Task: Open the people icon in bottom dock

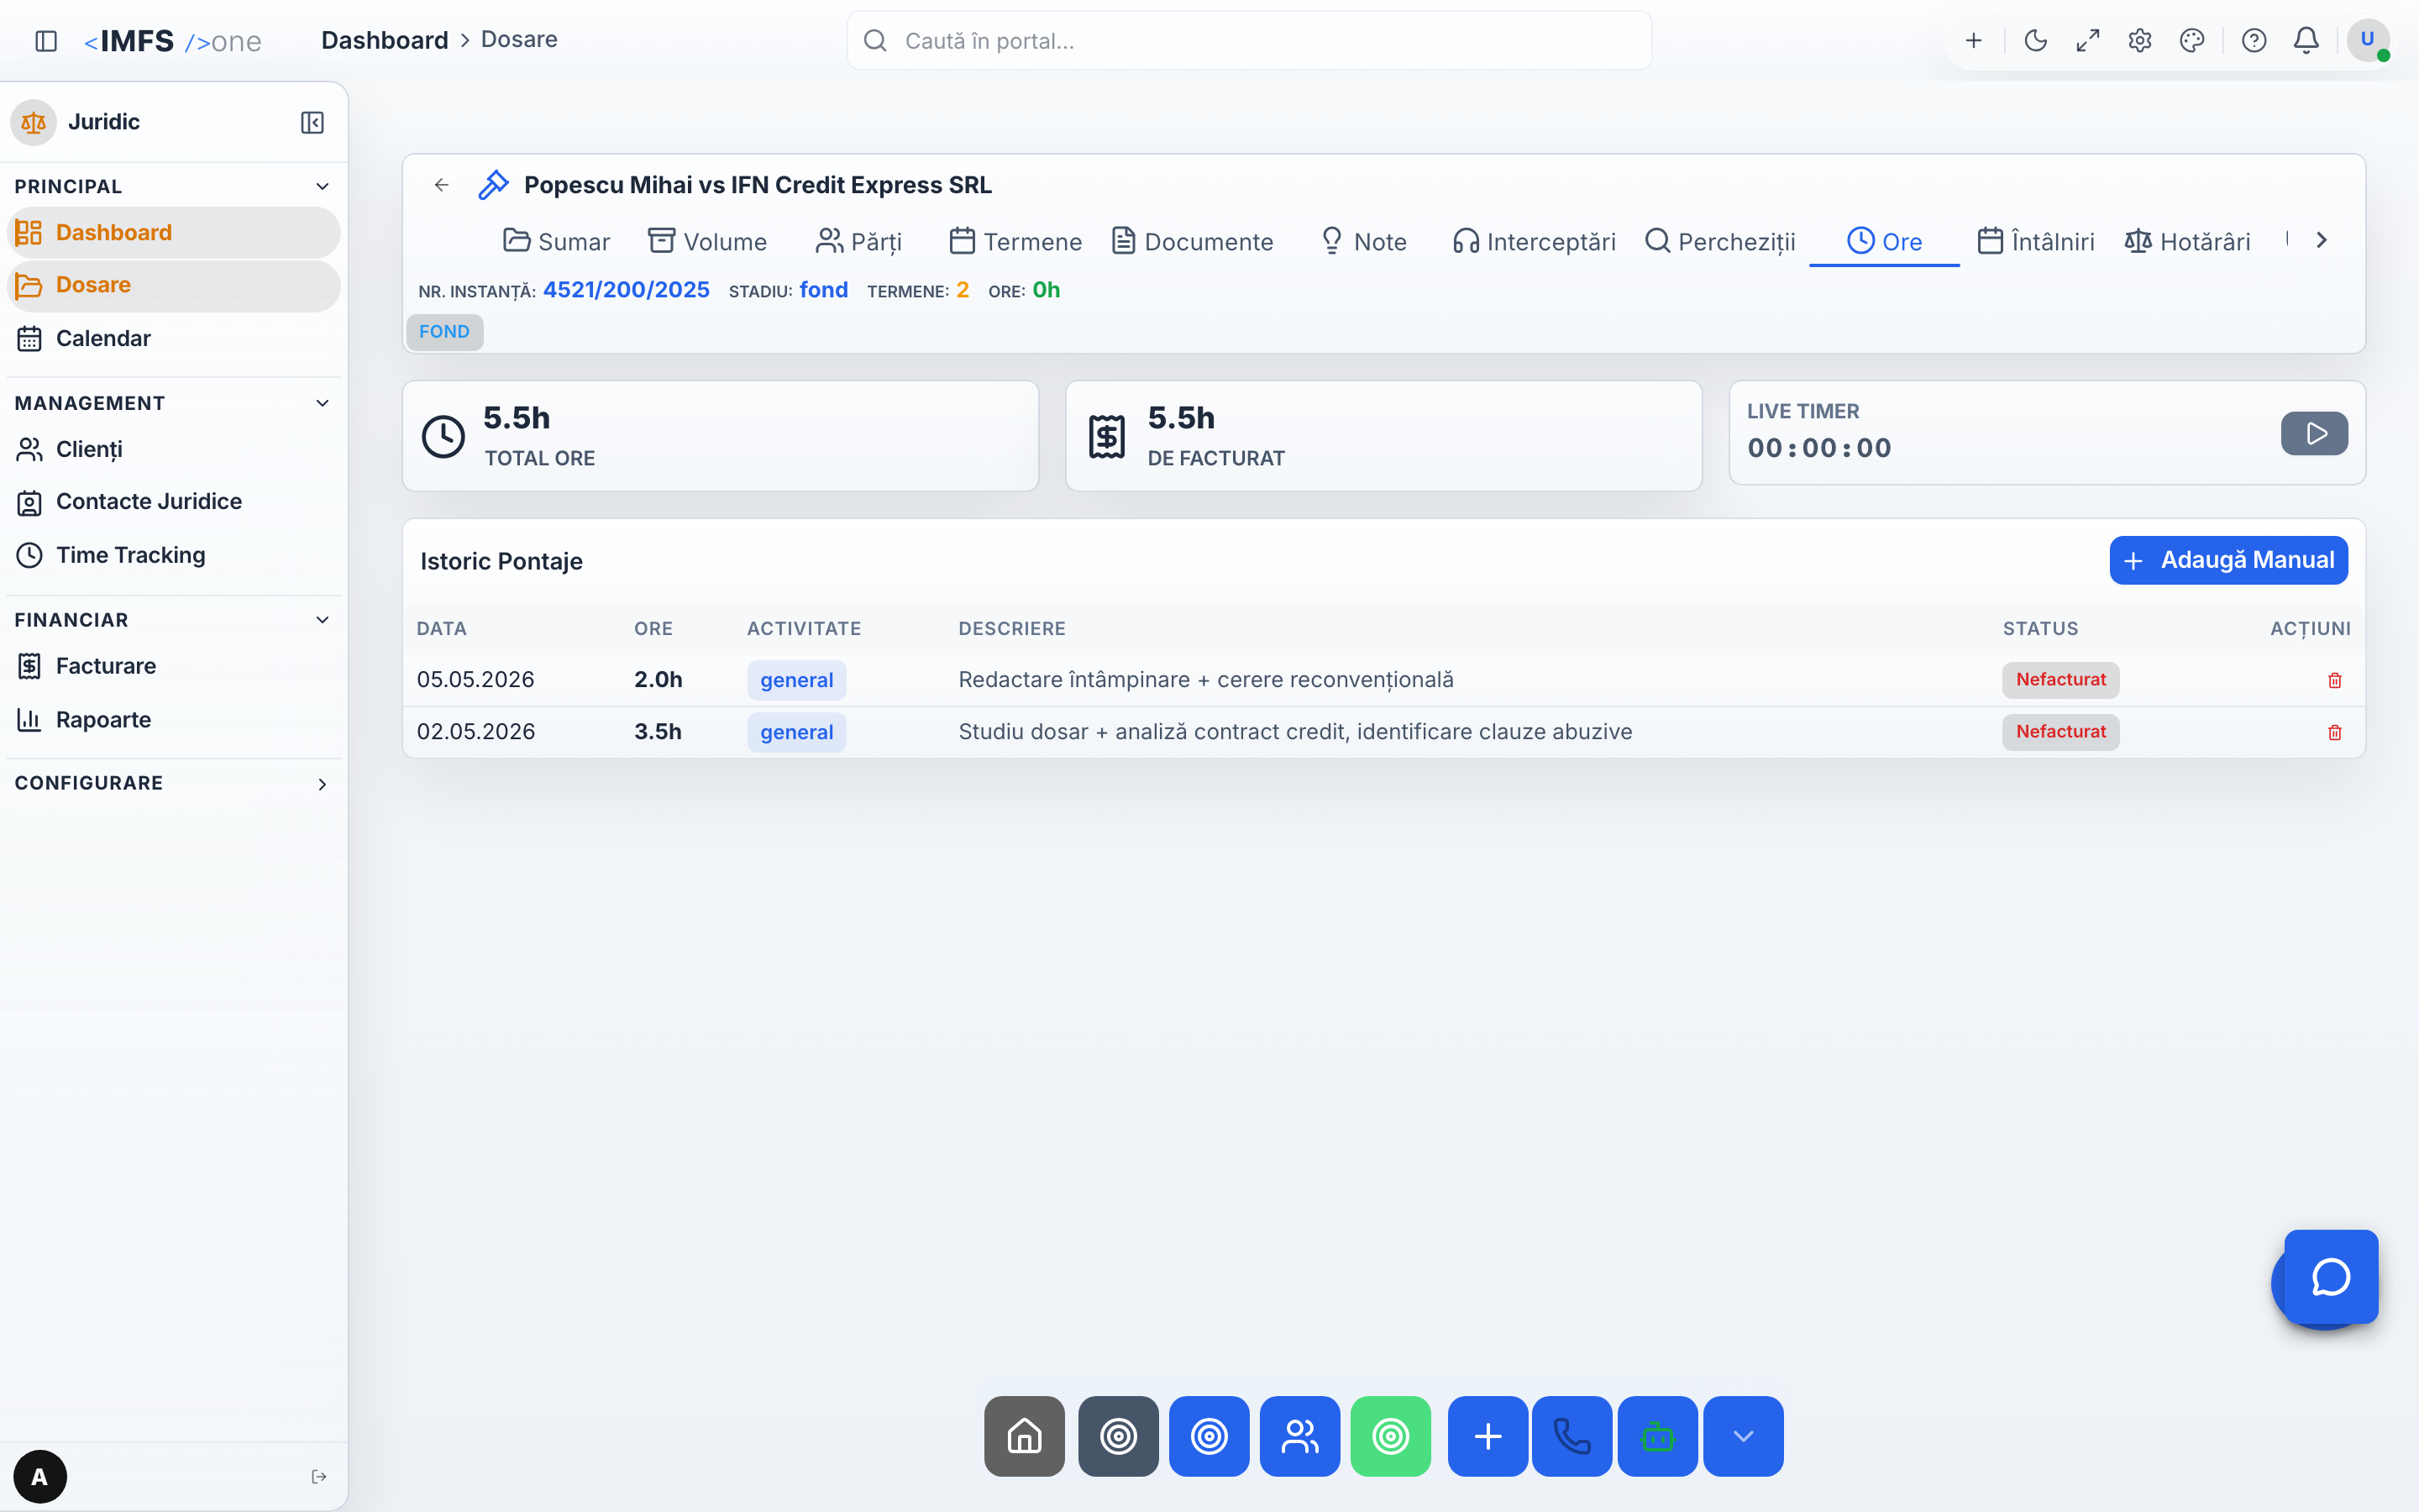Action: pyautogui.click(x=1299, y=1436)
